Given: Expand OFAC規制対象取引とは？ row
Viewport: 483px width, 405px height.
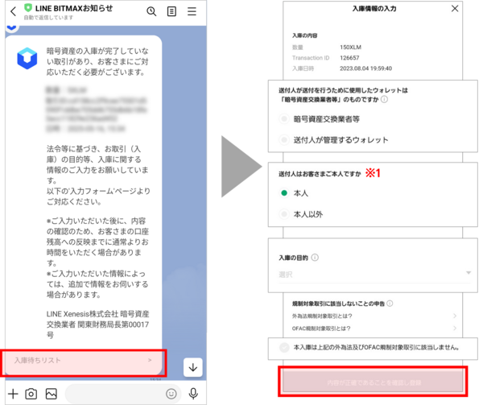Looking at the screenshot, I should [374, 329].
